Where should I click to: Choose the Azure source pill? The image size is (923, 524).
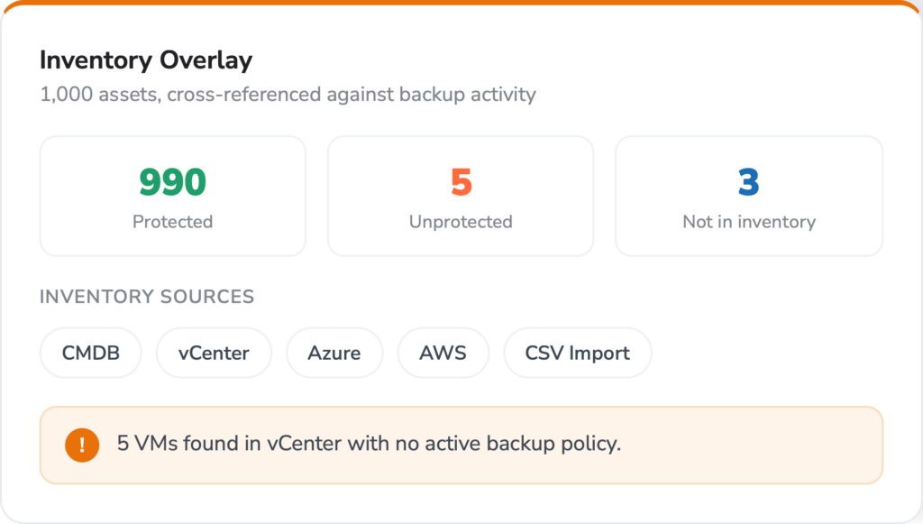click(334, 353)
